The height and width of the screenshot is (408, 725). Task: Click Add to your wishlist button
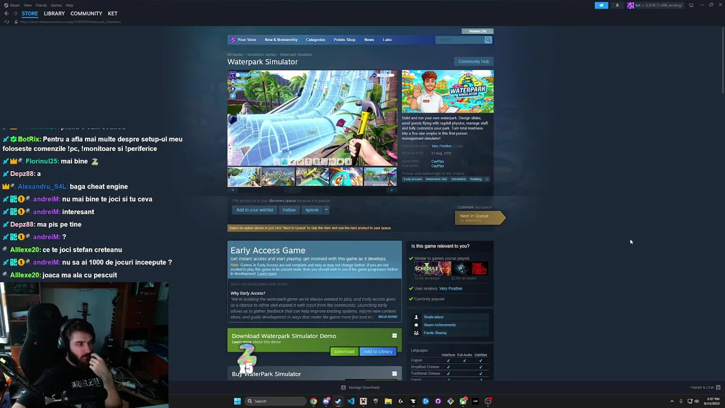[254, 210]
